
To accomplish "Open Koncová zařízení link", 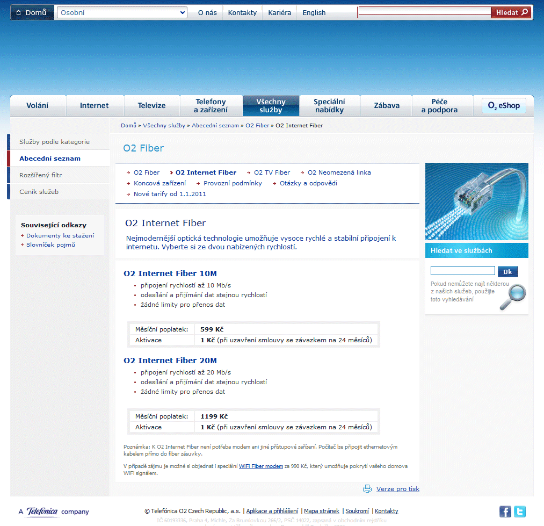I will pyautogui.click(x=160, y=183).
